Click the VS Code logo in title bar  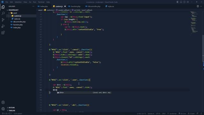(x=2, y=2)
